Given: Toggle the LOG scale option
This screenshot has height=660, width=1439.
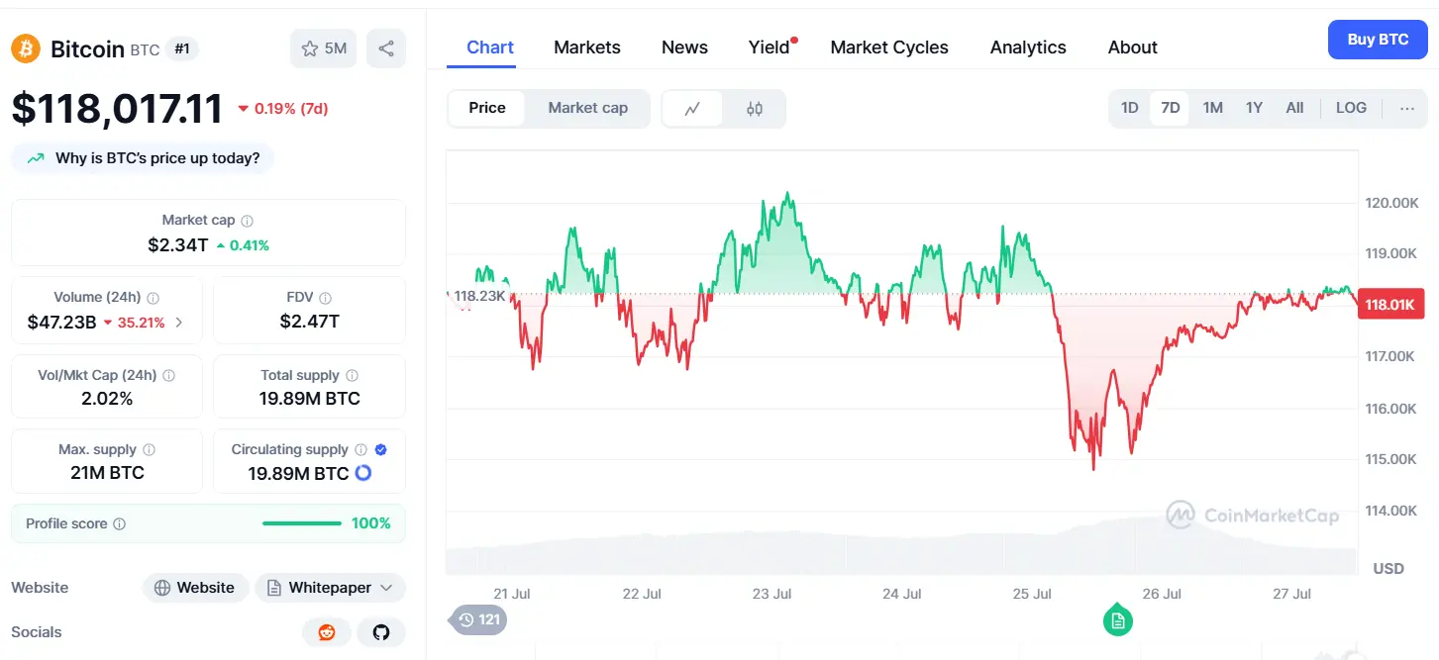Looking at the screenshot, I should (1351, 108).
